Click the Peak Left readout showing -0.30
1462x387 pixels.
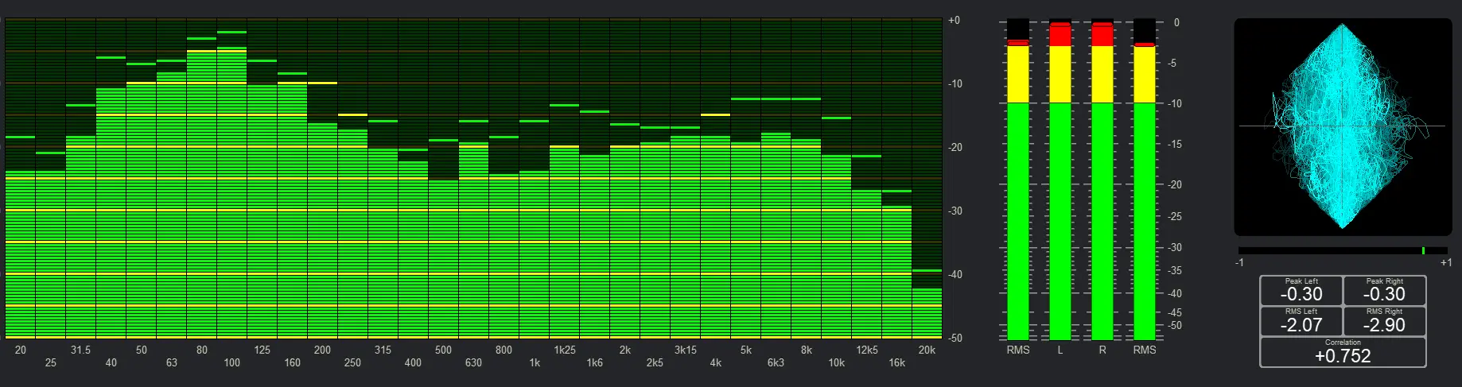click(x=1301, y=291)
